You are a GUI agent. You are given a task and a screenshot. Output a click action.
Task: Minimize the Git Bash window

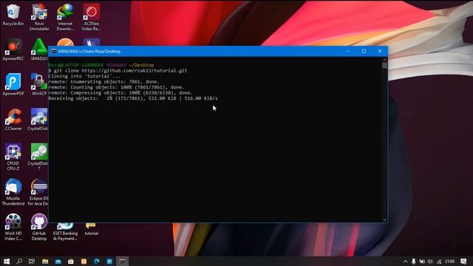(x=348, y=51)
